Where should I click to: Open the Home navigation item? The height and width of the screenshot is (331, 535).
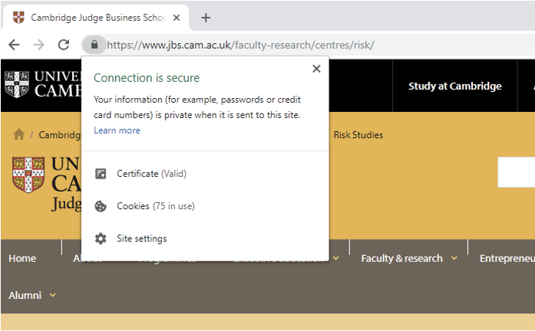[x=22, y=258]
